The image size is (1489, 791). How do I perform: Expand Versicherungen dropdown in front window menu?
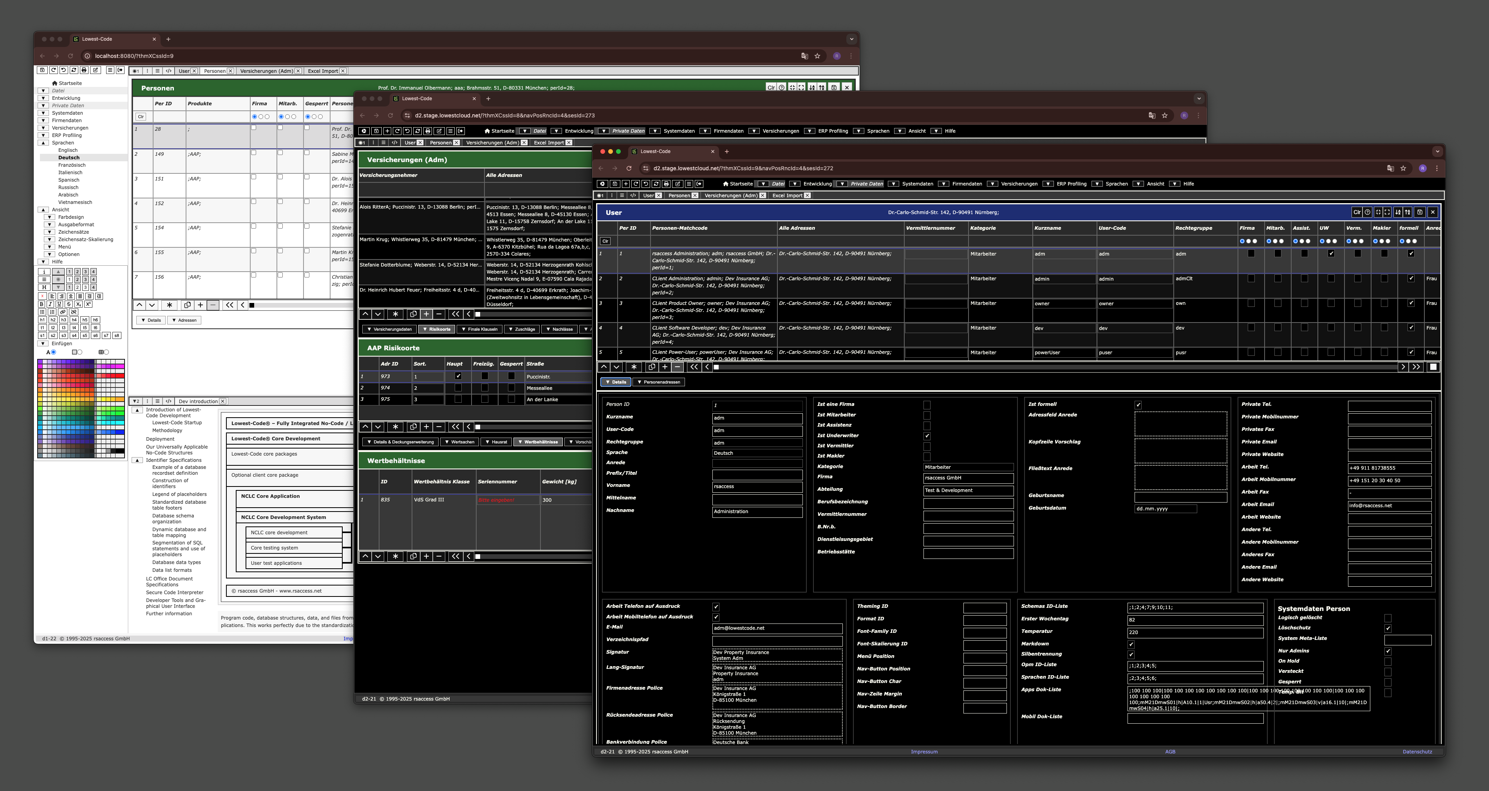click(992, 184)
